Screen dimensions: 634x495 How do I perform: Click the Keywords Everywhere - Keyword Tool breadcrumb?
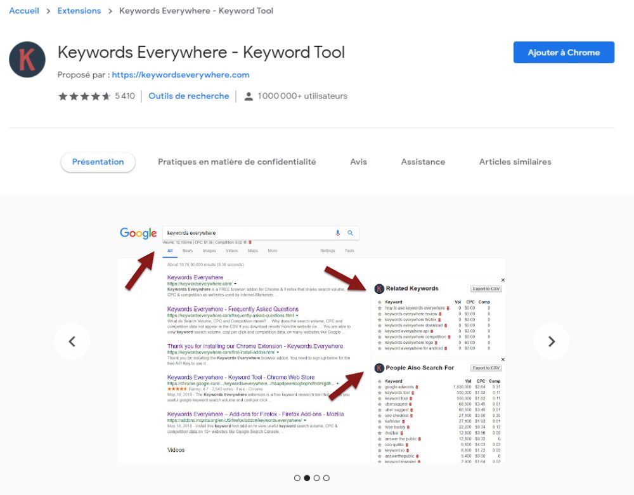[196, 11]
